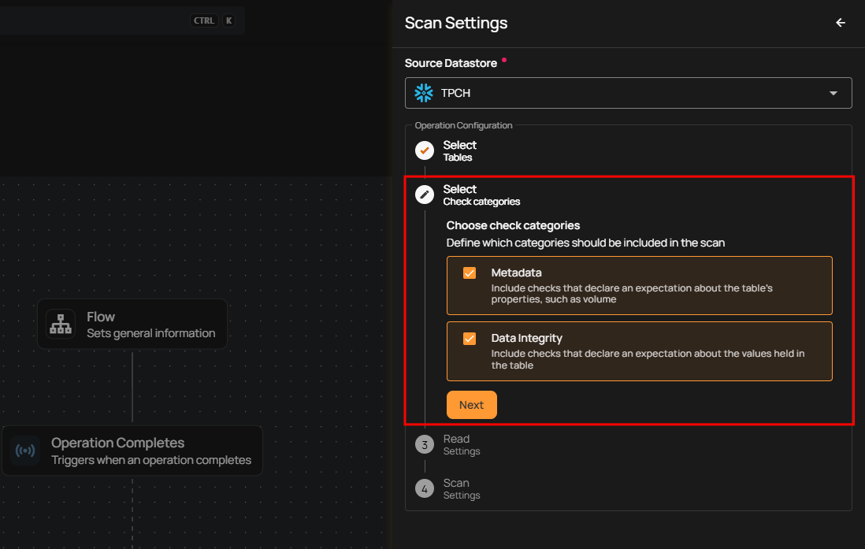Uncheck the Metadata checkbox
The height and width of the screenshot is (549, 865).
pos(470,273)
